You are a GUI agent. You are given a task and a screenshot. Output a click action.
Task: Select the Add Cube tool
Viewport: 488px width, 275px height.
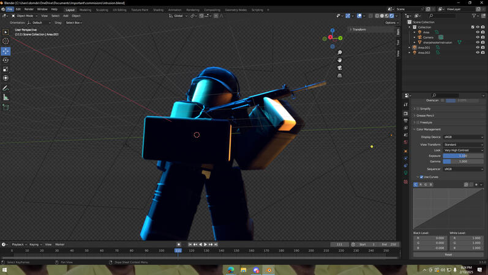6,108
